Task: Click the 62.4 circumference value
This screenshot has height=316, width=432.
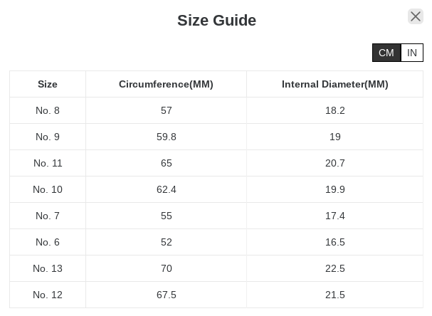Action: pyautogui.click(x=166, y=189)
